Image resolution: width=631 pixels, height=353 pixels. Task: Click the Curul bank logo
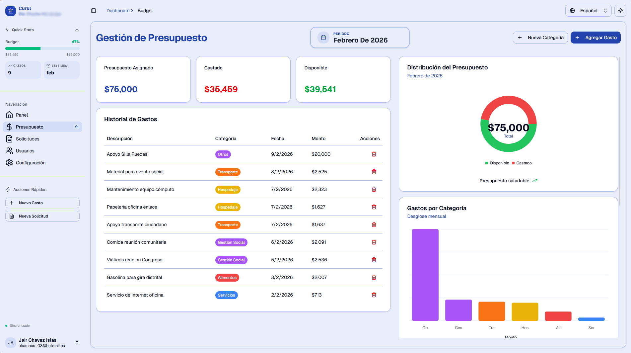coord(10,11)
